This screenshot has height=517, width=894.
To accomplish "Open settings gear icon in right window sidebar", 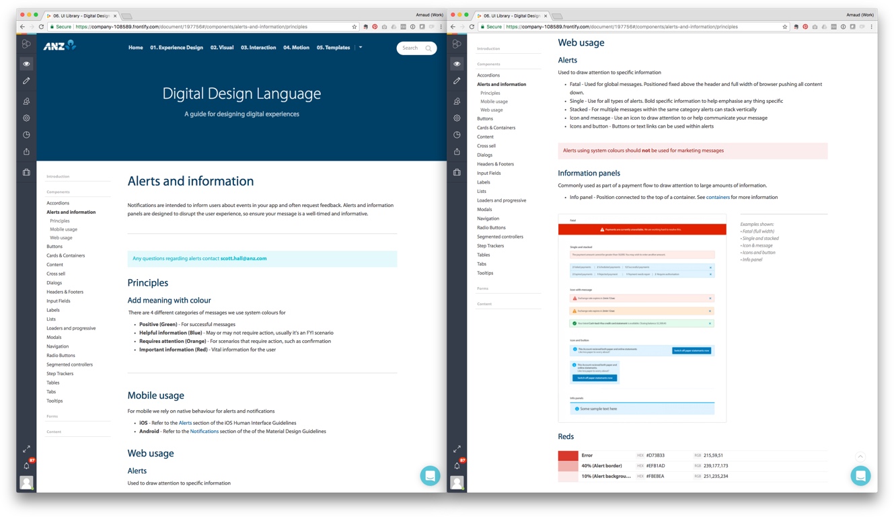I will [x=457, y=118].
